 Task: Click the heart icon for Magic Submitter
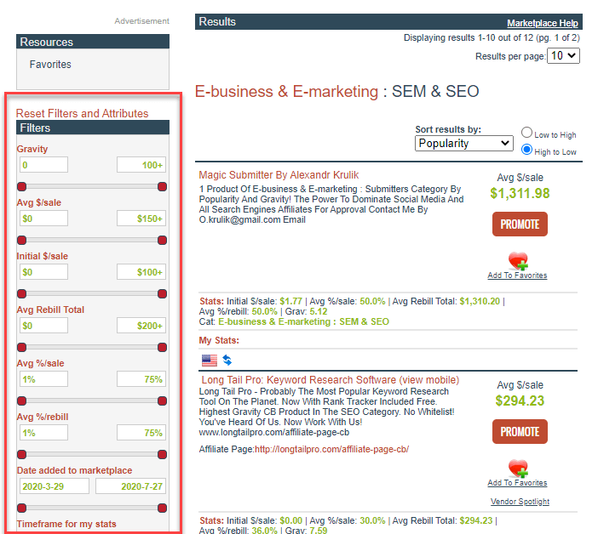point(518,261)
